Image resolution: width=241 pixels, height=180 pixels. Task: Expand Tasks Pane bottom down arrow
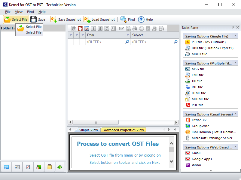tap(211, 171)
